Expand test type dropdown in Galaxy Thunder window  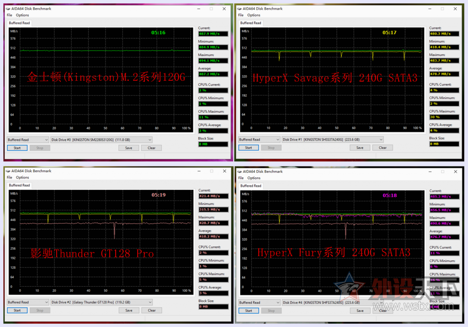pos(28,302)
